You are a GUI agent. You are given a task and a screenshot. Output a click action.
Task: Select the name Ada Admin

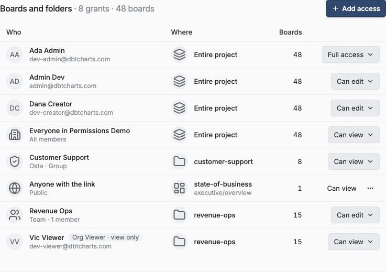(x=47, y=50)
